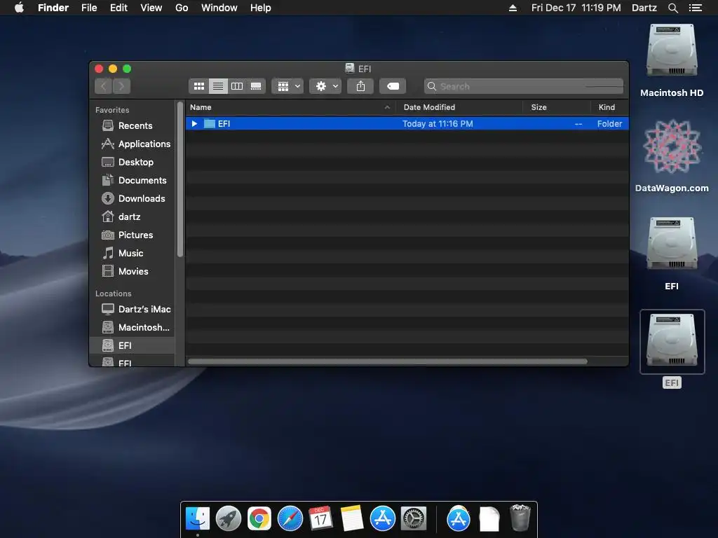The height and width of the screenshot is (538, 718).
Task: Select the EFI folder row
Action: coord(407,123)
